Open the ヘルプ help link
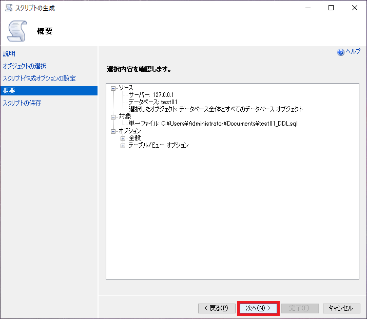Image resolution: width=367 pixels, height=319 pixels. pyautogui.click(x=353, y=52)
